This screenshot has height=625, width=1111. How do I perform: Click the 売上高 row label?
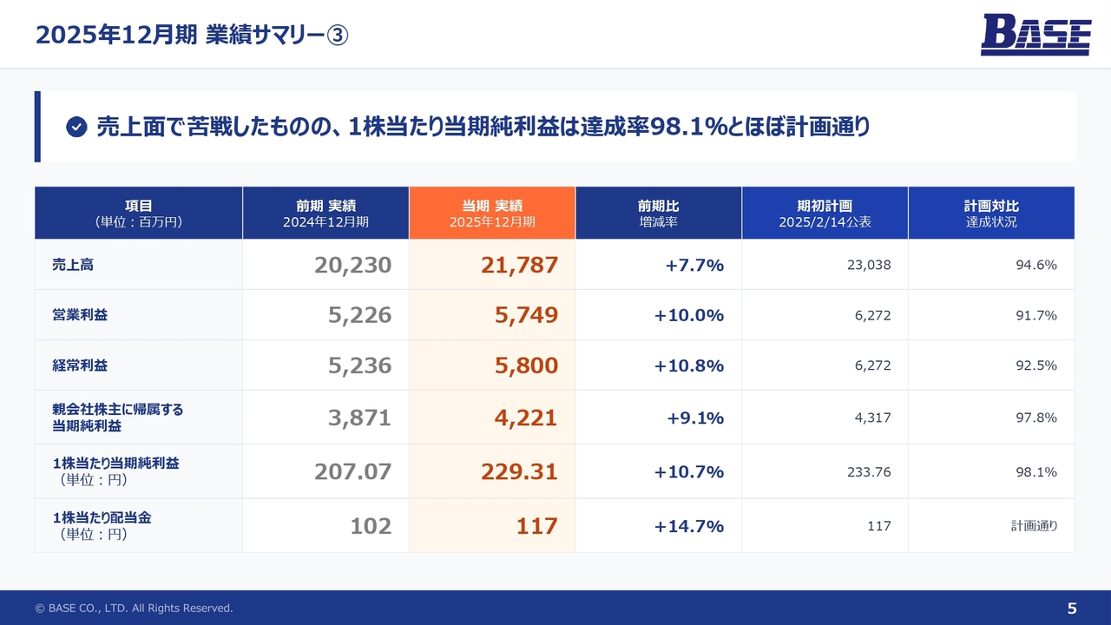click(x=73, y=265)
